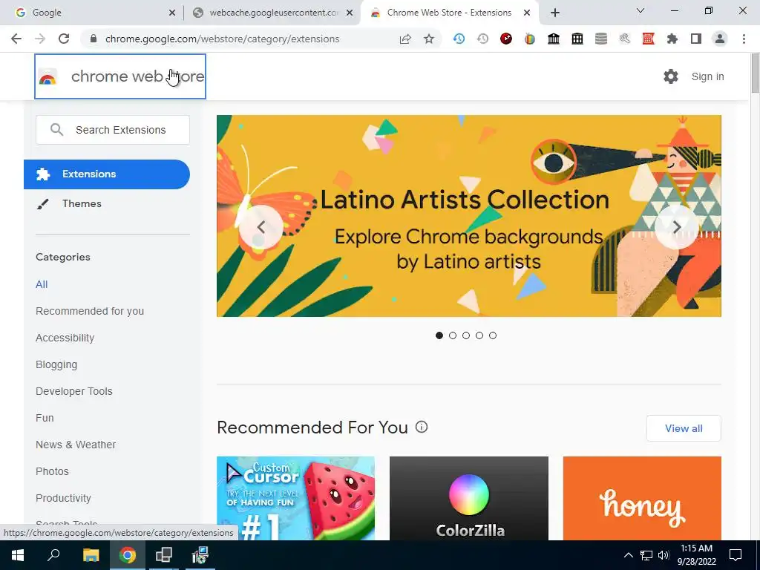Open the tab search dropdown arrow
This screenshot has width=760, height=570.
[641, 10]
